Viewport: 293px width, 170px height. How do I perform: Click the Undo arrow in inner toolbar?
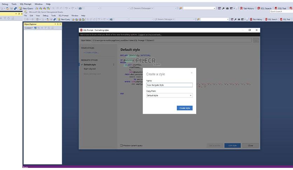(x=99, y=19)
